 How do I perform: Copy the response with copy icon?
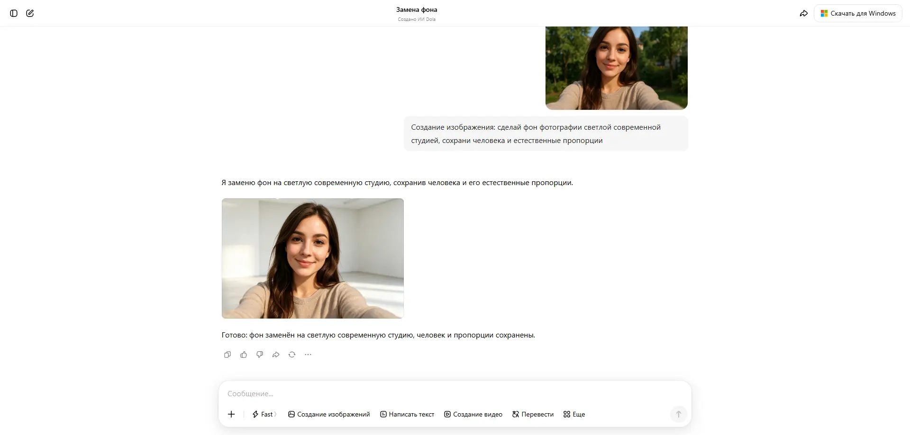[x=227, y=355]
